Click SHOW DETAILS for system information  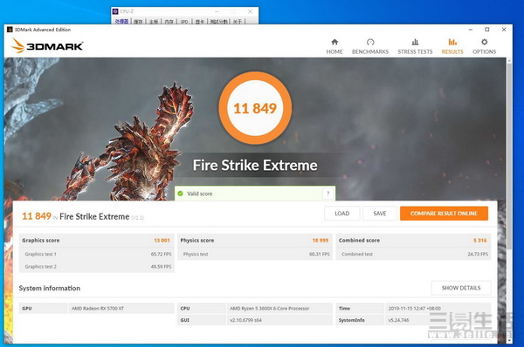461,288
